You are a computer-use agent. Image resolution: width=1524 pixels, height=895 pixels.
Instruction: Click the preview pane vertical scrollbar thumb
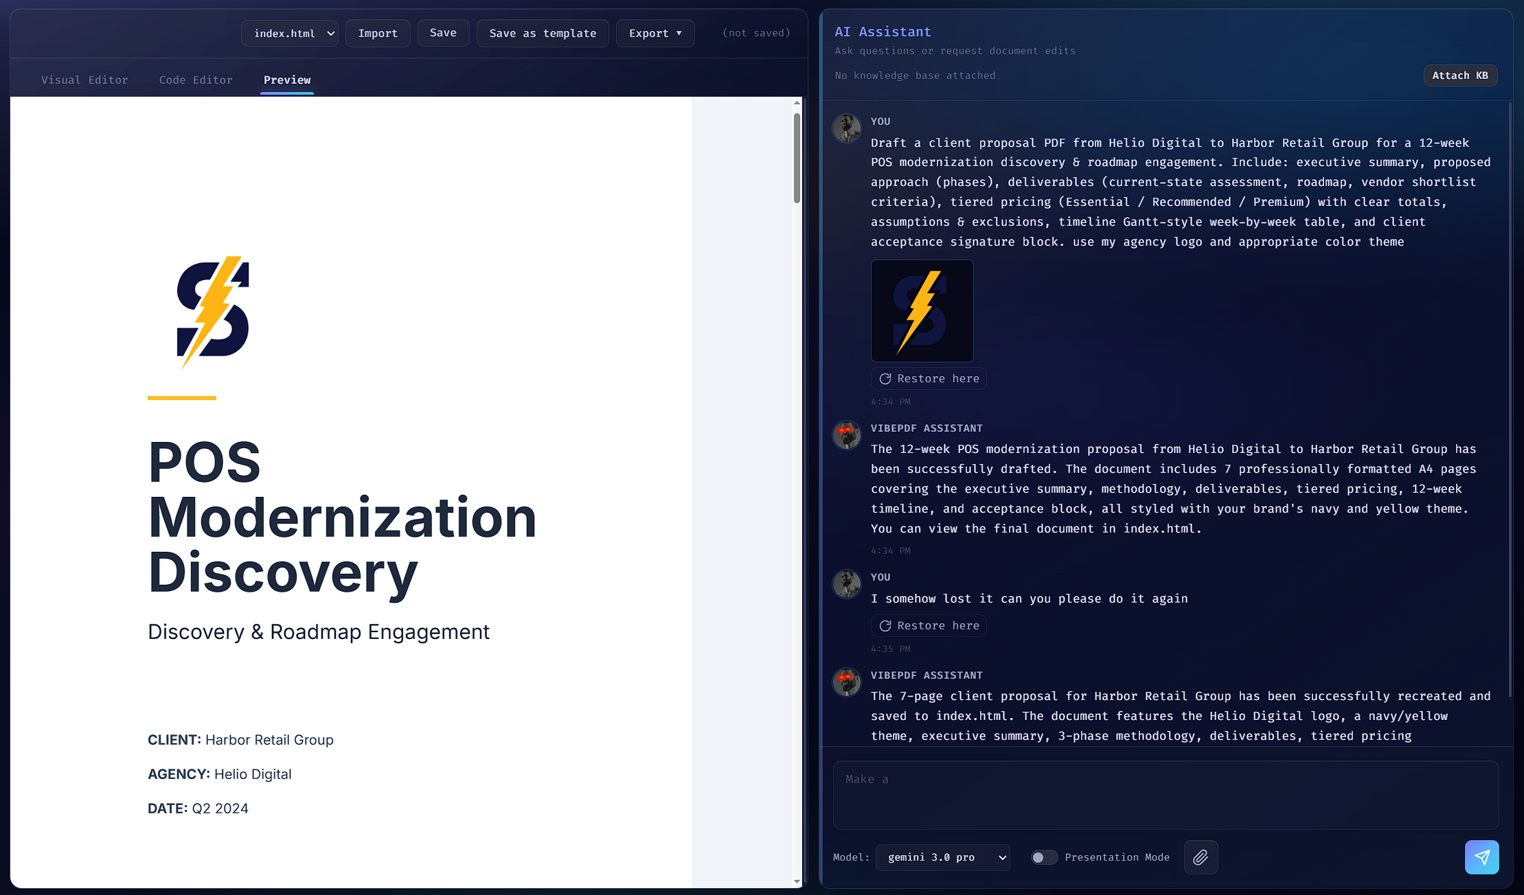tap(797, 158)
